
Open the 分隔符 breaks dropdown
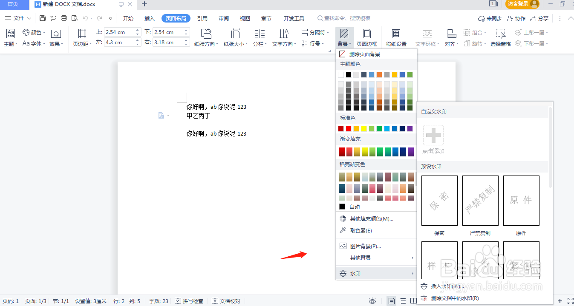pos(316,32)
